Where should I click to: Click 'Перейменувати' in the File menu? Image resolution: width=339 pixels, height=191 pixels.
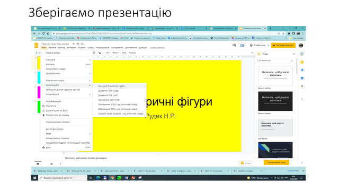click(x=67, y=101)
